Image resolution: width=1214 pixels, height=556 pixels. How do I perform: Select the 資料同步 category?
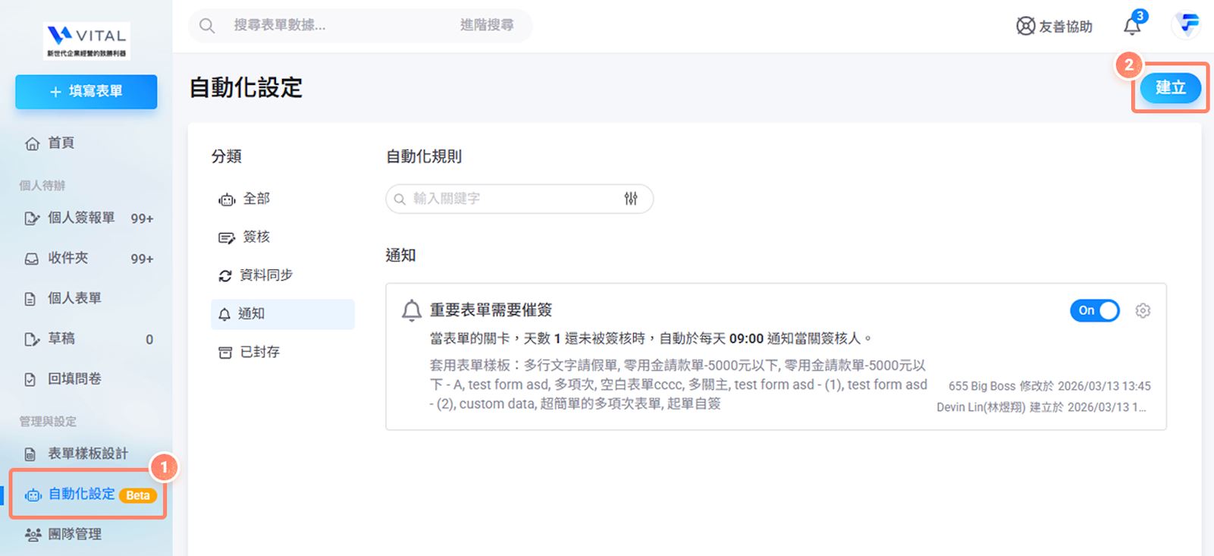point(265,275)
